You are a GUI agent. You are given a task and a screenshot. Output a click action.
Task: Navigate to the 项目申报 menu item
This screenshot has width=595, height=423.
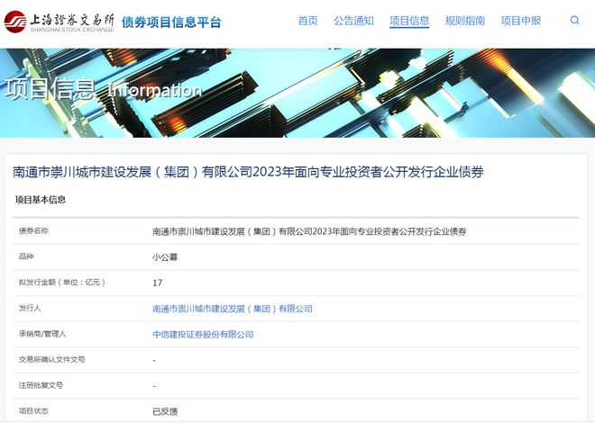[521, 21]
